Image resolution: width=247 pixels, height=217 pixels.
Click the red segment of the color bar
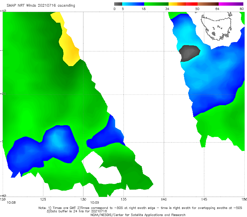click(x=192, y=4)
